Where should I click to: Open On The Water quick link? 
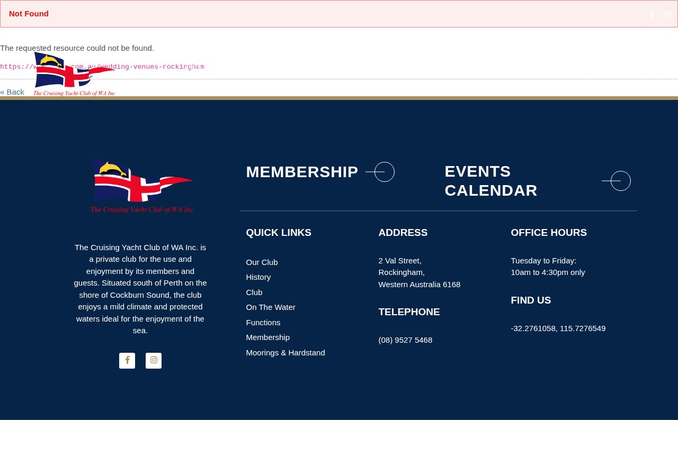[271, 307]
